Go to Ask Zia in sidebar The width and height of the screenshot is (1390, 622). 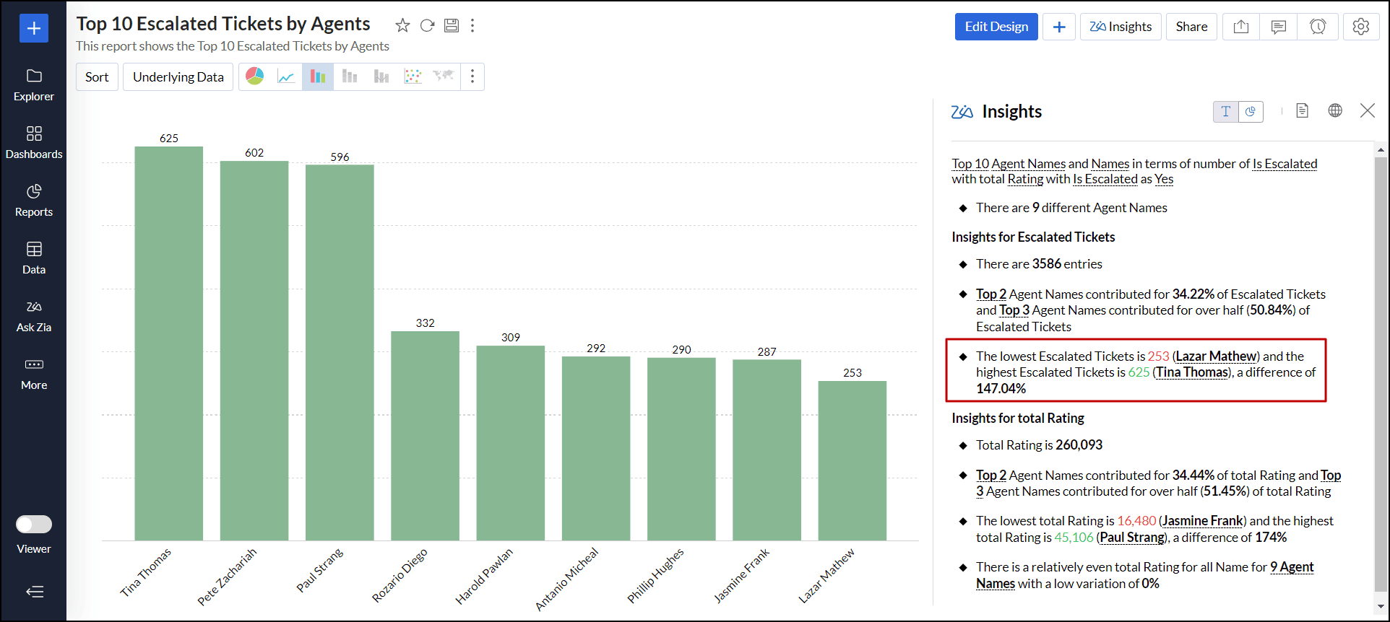pos(34,315)
